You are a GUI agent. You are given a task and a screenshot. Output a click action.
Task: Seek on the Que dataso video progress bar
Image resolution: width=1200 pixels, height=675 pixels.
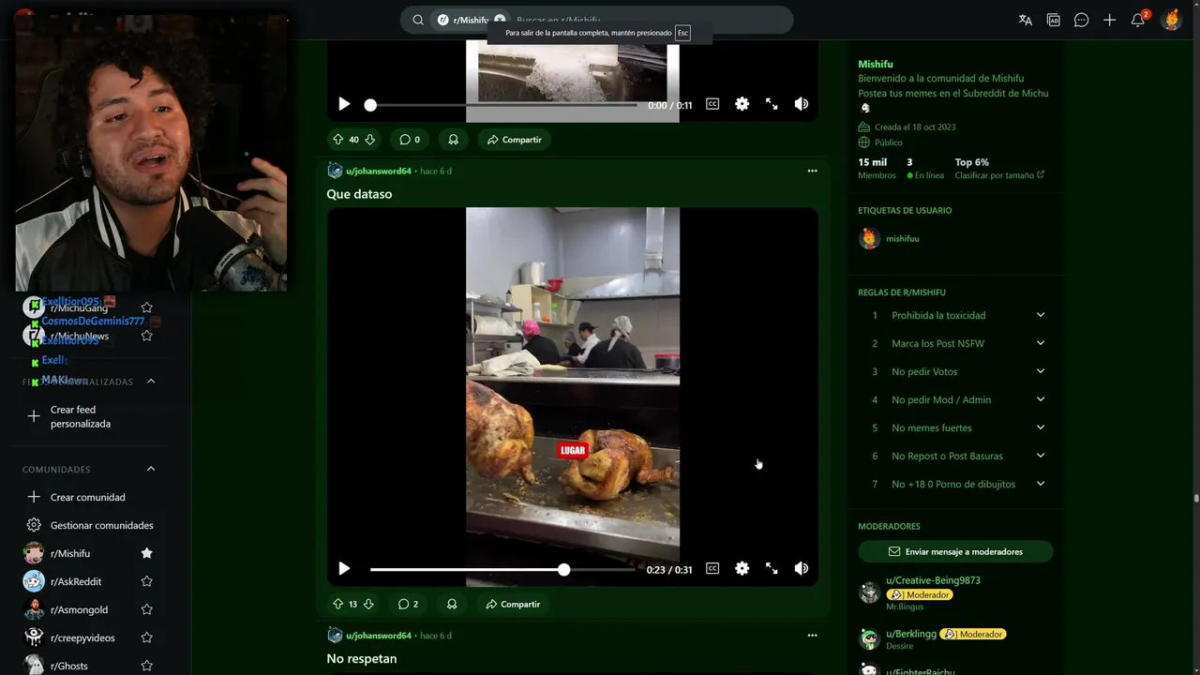point(502,569)
